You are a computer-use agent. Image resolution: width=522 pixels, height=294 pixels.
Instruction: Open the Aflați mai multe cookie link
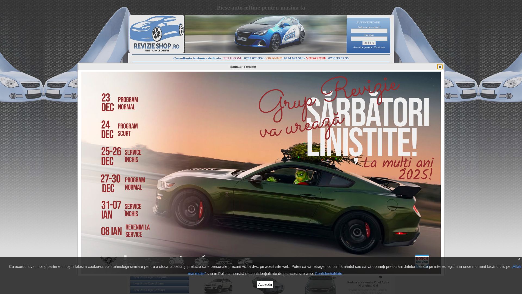516,267
